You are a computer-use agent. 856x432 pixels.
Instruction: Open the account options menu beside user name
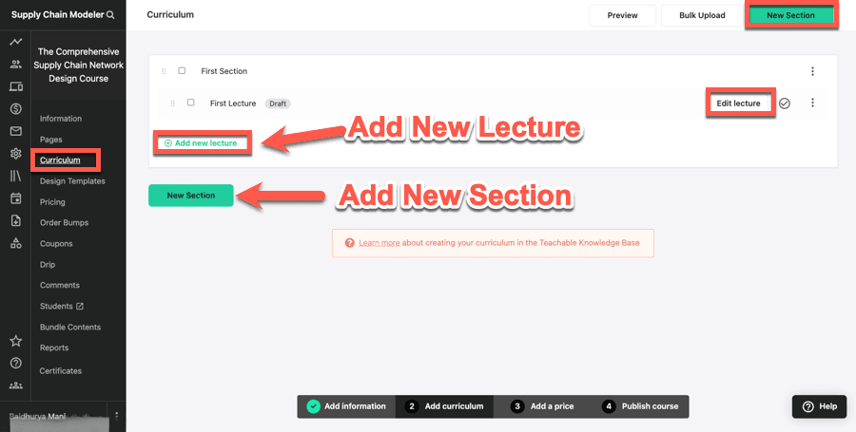116,416
